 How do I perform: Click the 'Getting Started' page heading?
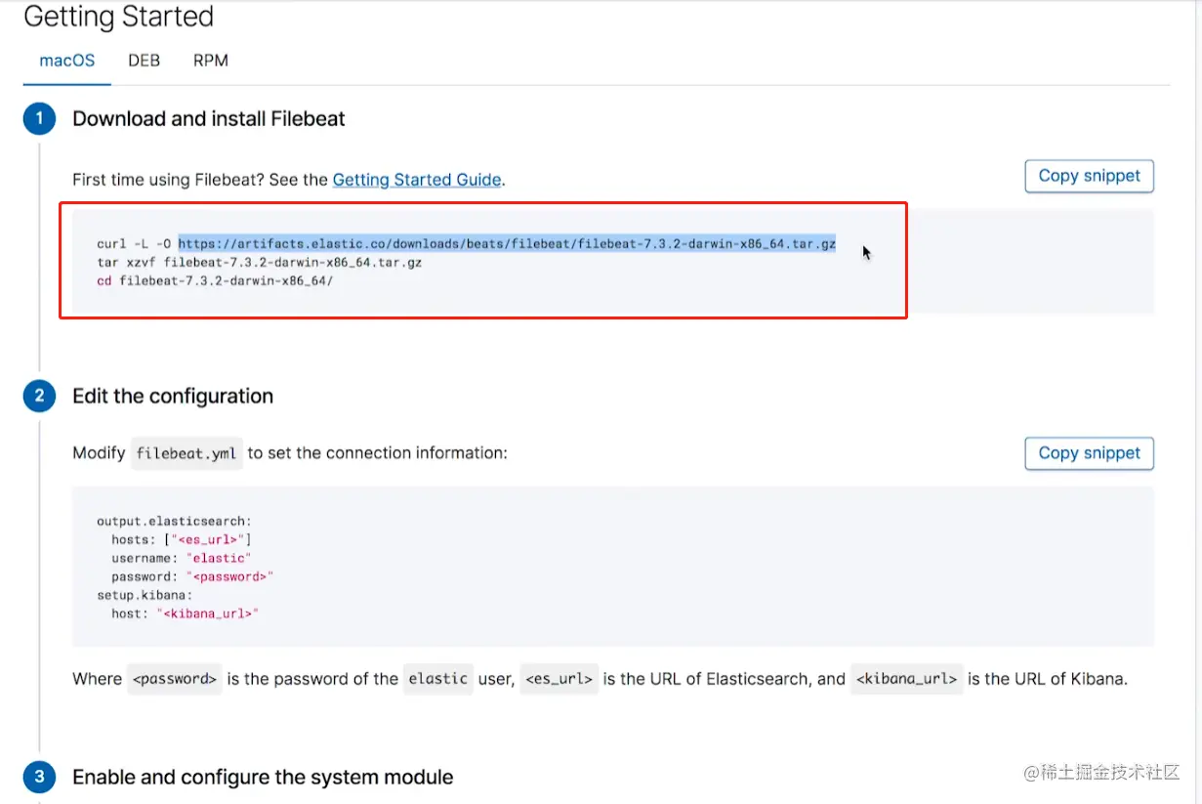tap(118, 17)
